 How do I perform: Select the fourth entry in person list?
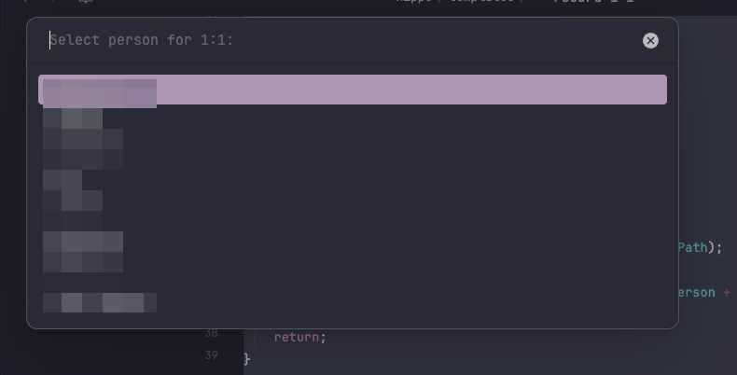click(73, 189)
